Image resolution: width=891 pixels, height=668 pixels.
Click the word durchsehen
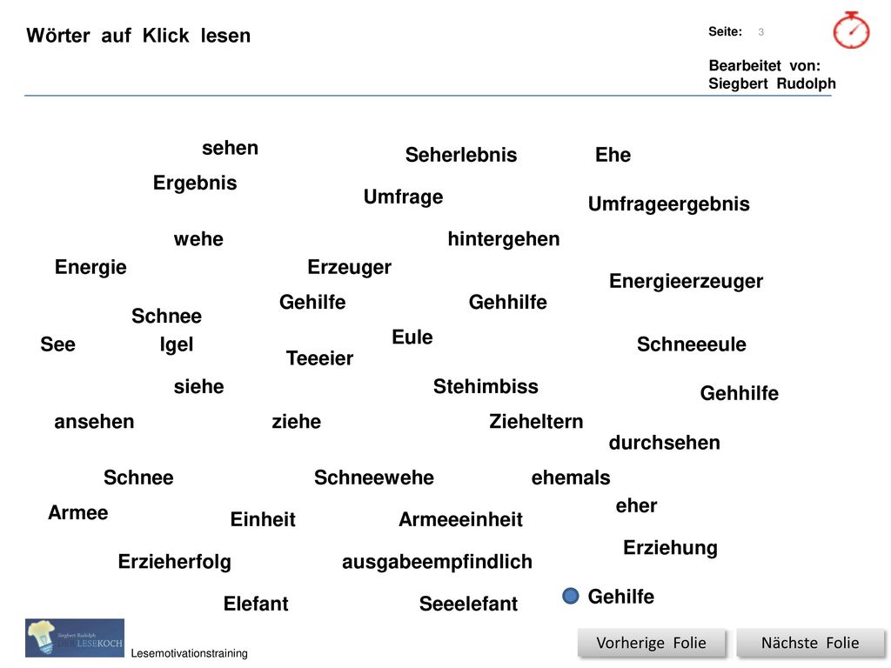coord(664,443)
